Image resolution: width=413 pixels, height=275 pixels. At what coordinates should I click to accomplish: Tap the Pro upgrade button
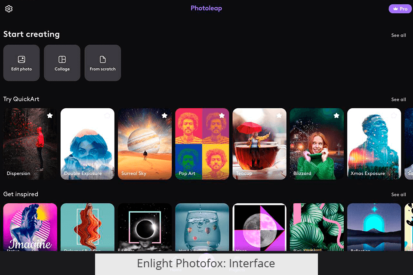[400, 9]
